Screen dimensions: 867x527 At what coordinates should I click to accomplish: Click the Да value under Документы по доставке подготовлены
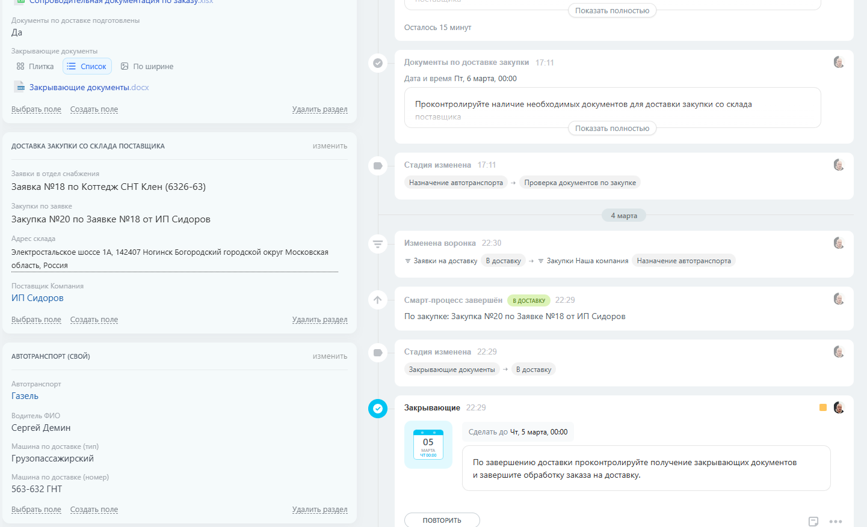[x=17, y=32]
